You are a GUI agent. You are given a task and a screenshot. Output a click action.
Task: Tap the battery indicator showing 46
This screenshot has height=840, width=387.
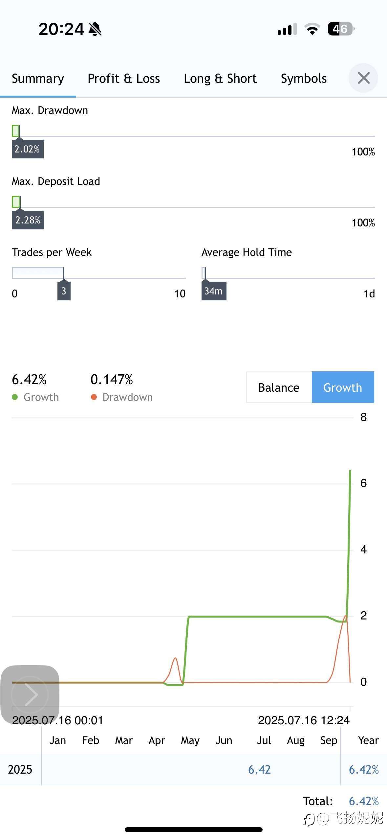(341, 29)
